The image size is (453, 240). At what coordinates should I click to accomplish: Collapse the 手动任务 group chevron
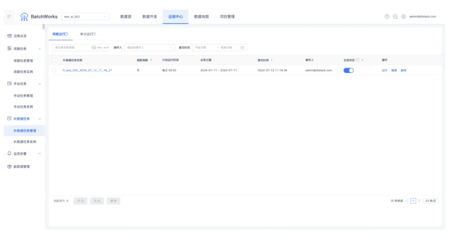click(x=39, y=84)
